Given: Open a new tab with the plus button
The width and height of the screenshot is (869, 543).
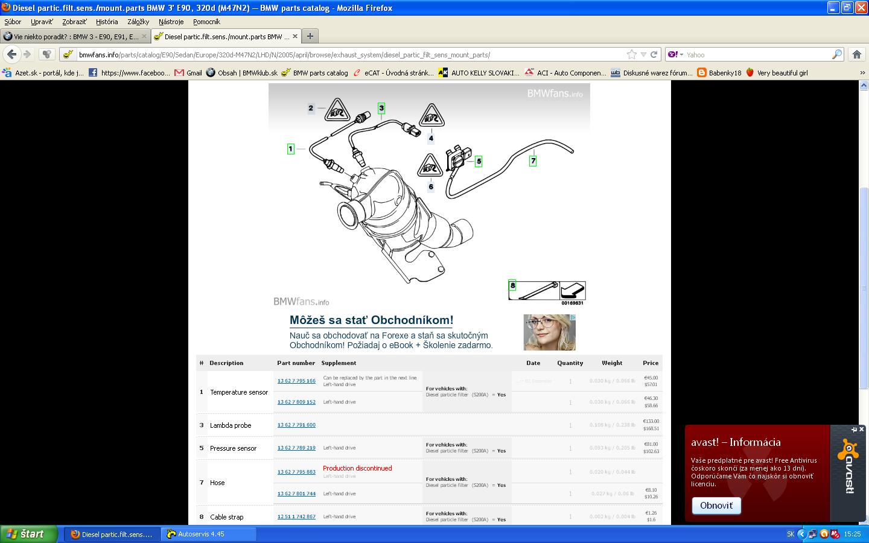Looking at the screenshot, I should [x=310, y=36].
